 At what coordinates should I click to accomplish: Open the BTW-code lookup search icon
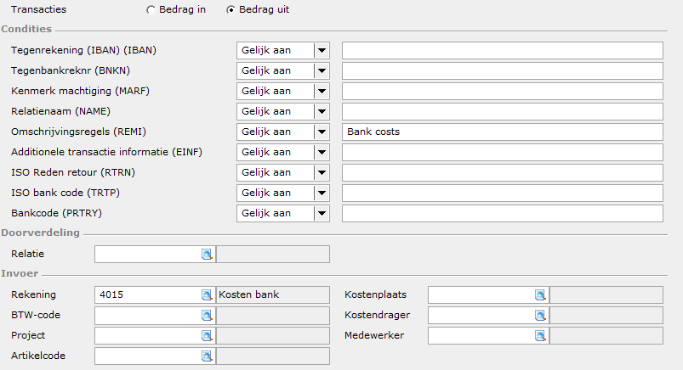tap(207, 316)
